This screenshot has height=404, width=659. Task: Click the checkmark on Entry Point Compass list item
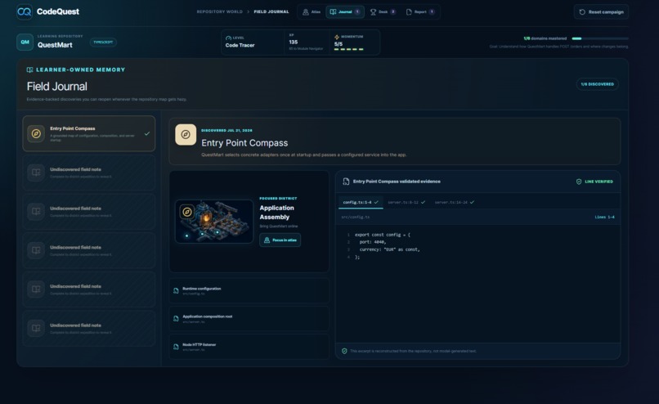coord(147,133)
